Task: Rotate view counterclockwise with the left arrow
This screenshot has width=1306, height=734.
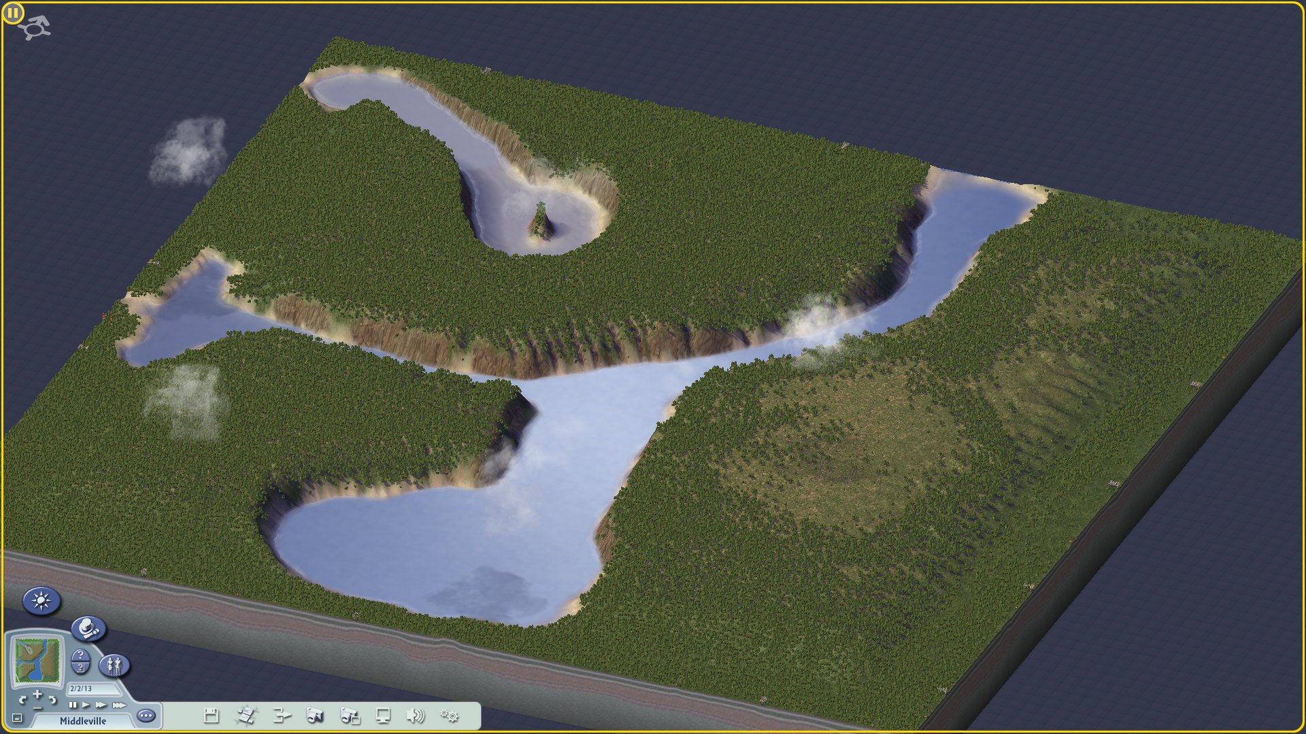Action: 22,699
